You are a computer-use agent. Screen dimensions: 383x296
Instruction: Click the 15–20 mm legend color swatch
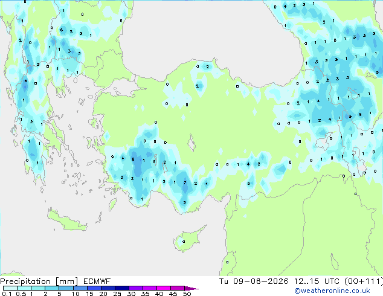pos(94,288)
